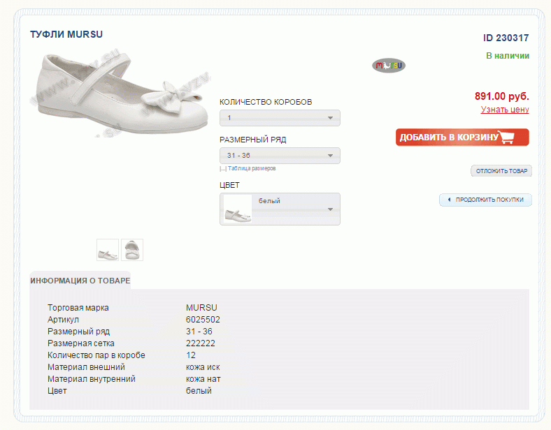This screenshot has height=430, width=551.
Task: Click the ID 230317 product number
Action: click(506, 38)
